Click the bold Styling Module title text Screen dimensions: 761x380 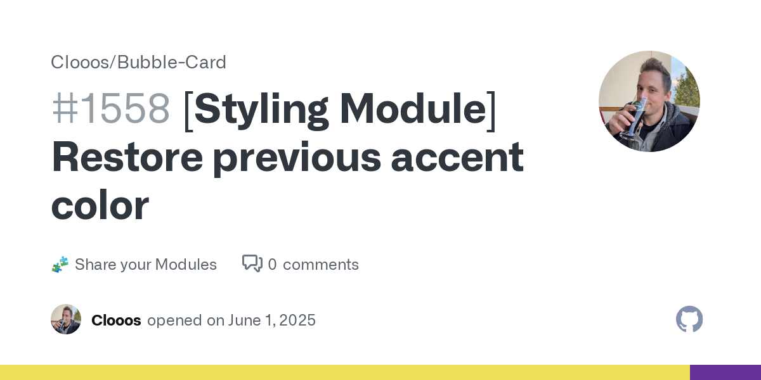coord(340,109)
